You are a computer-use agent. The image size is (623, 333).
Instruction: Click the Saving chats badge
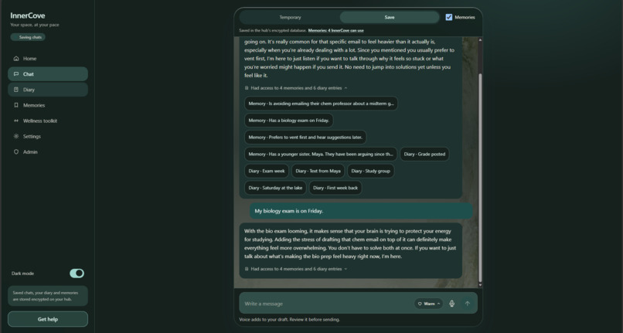click(x=28, y=37)
